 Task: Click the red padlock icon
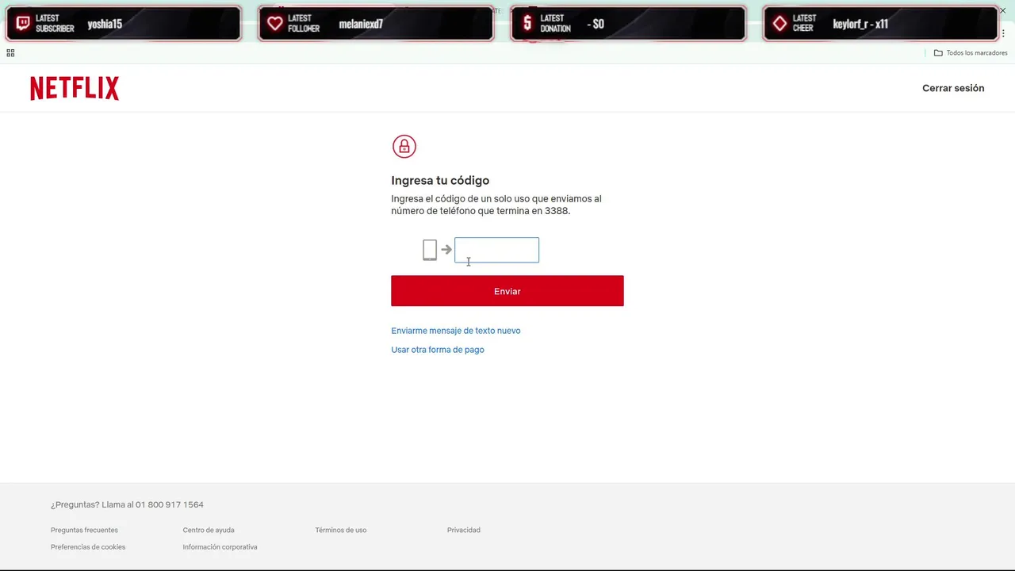404,146
